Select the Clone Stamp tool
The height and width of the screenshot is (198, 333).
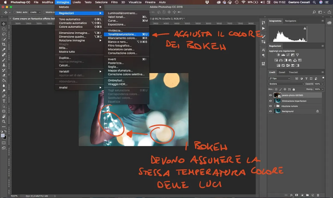(4, 65)
